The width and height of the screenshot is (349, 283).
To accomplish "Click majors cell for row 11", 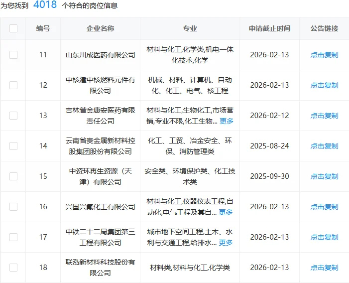I will (190, 55).
